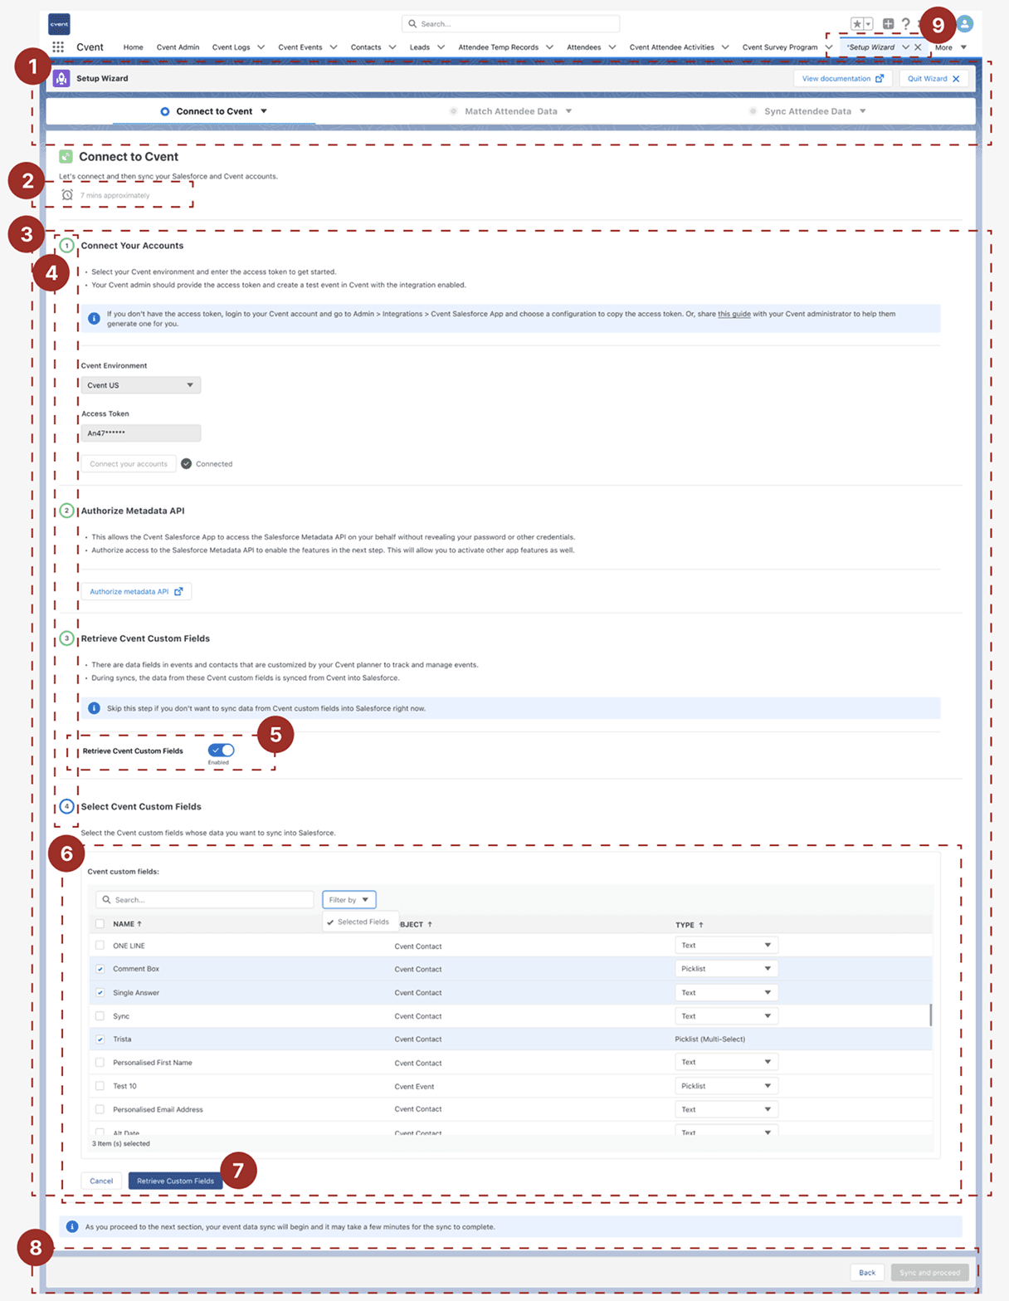Open the App Launcher dots grid
Viewport: 1009px width, 1301px height.
(58, 47)
